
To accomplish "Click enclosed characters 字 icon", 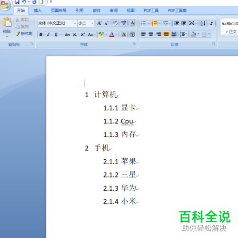I will (132, 34).
